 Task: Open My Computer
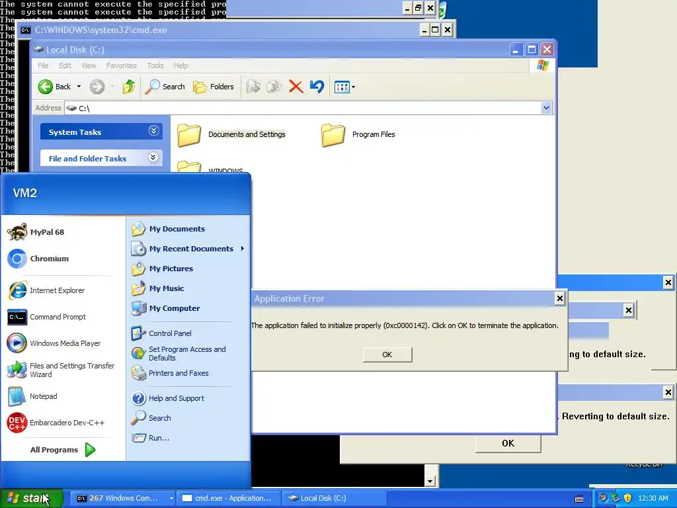pyautogui.click(x=166, y=308)
